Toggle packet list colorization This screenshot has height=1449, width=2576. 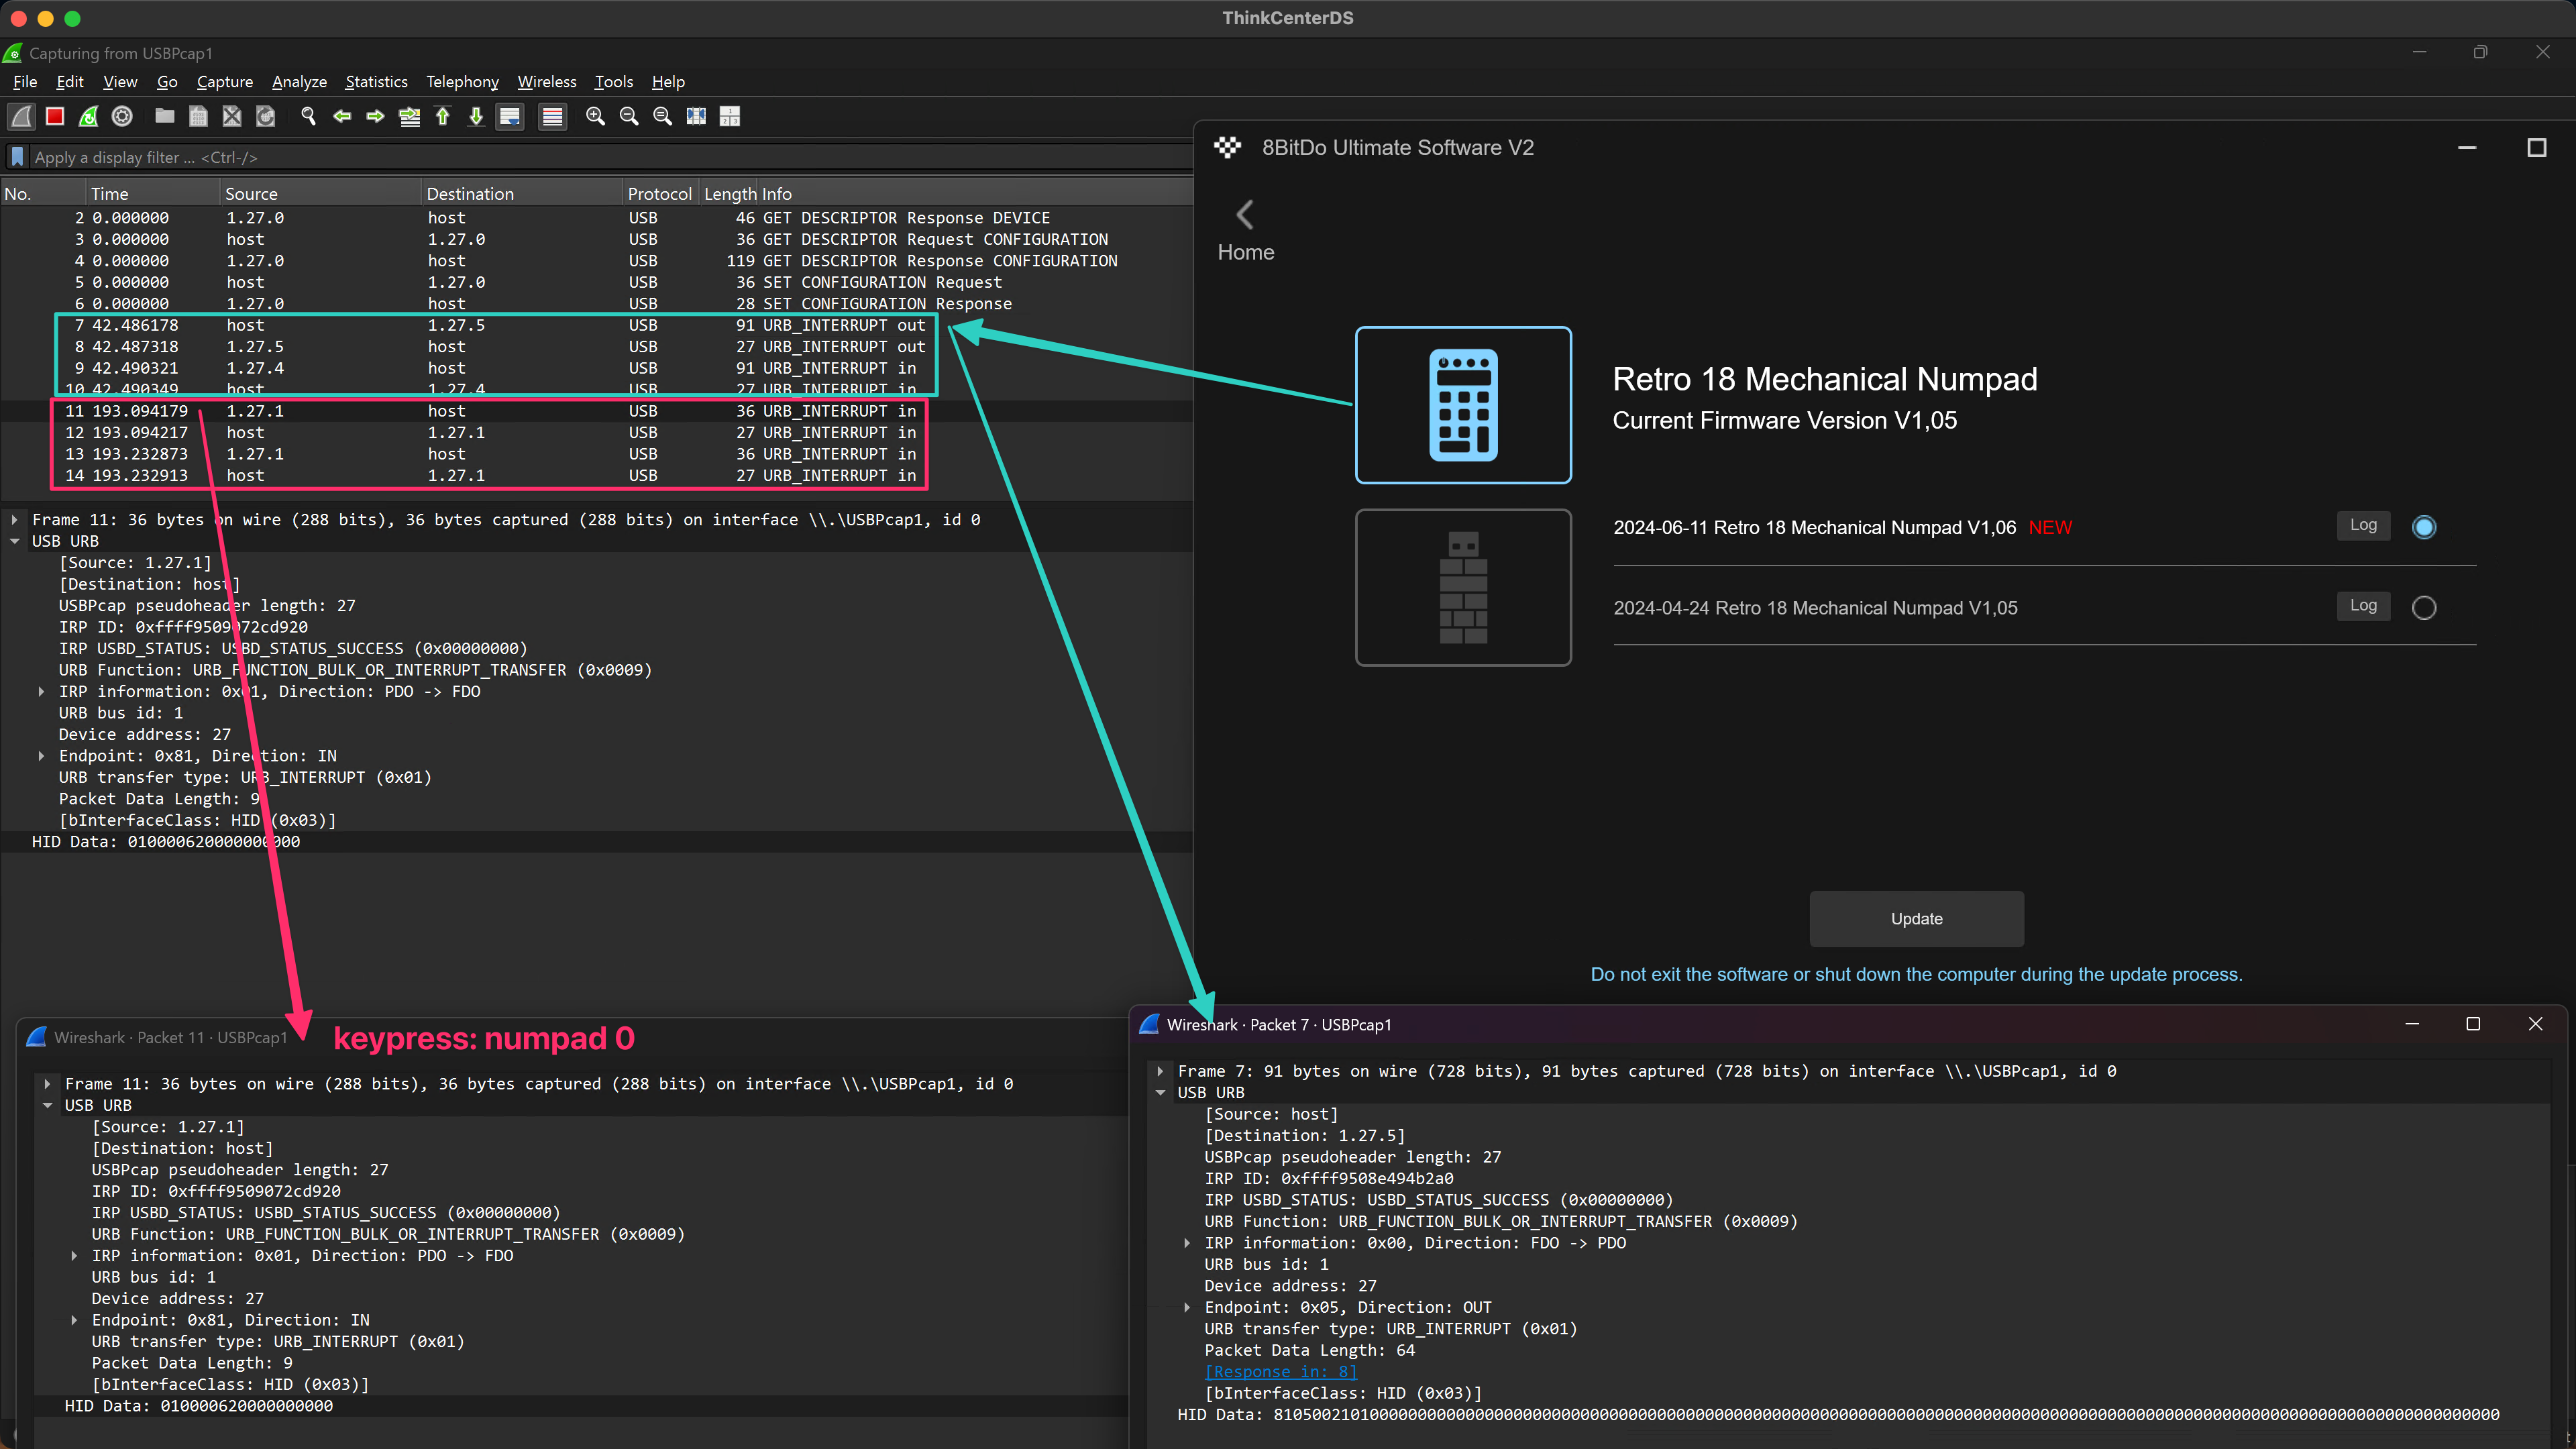tap(552, 116)
